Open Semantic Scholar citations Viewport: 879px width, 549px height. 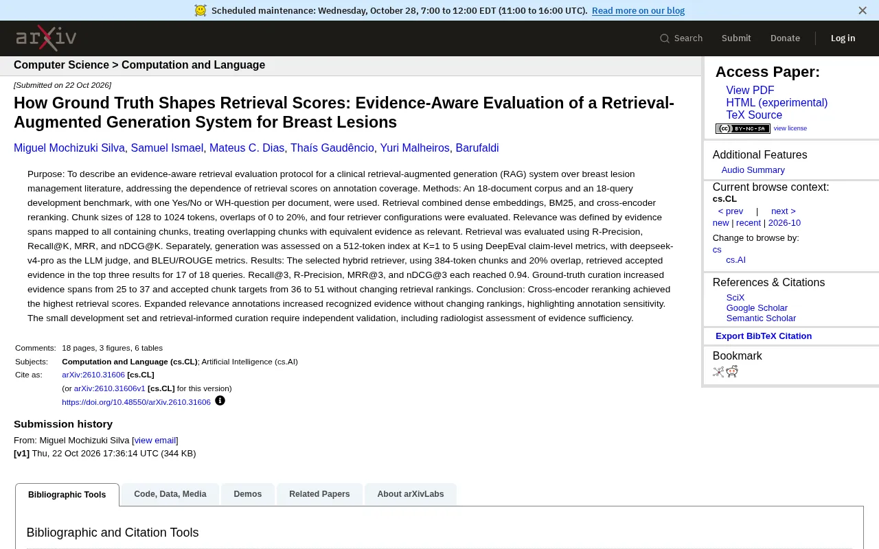pos(761,318)
